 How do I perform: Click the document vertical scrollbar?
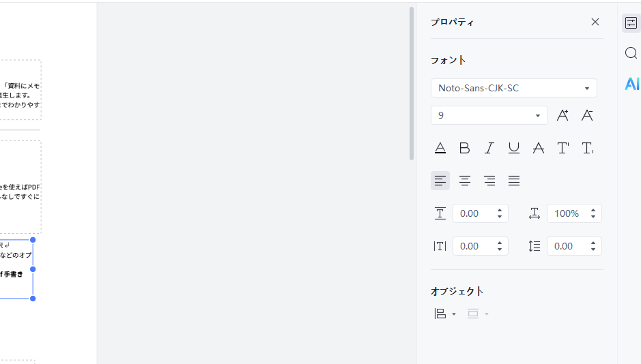click(412, 84)
